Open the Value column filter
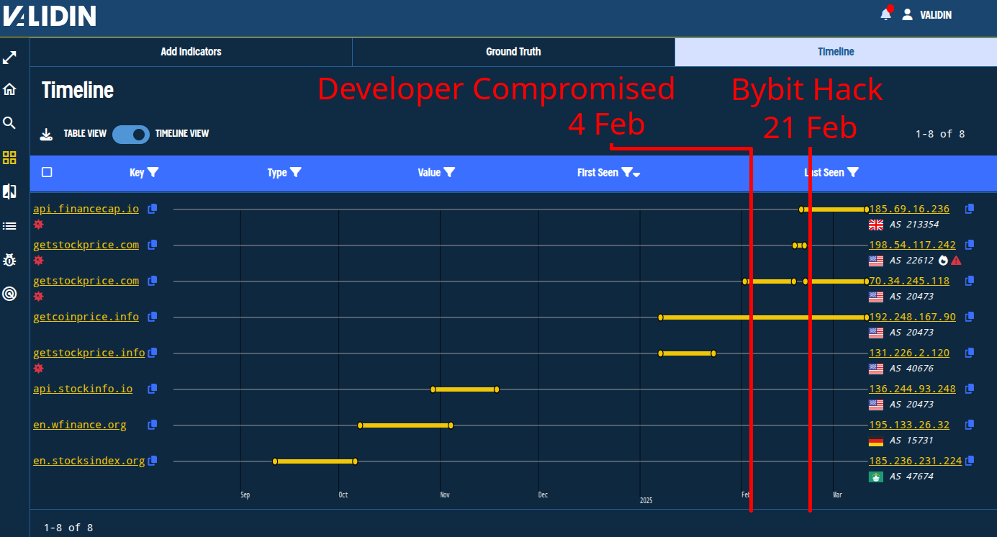Screen dimensions: 997x537 point(449,173)
